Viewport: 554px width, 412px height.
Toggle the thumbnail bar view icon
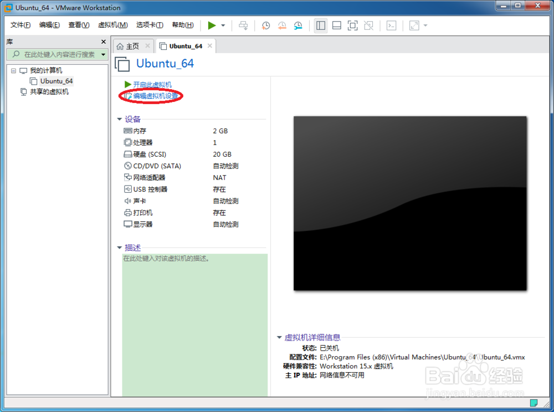point(337,25)
